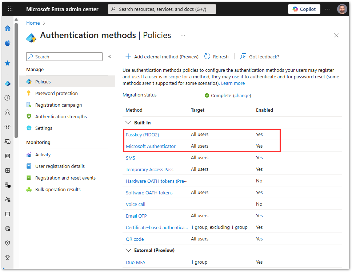
Task: Collapse the side menu with double chevron
Action: [109, 57]
